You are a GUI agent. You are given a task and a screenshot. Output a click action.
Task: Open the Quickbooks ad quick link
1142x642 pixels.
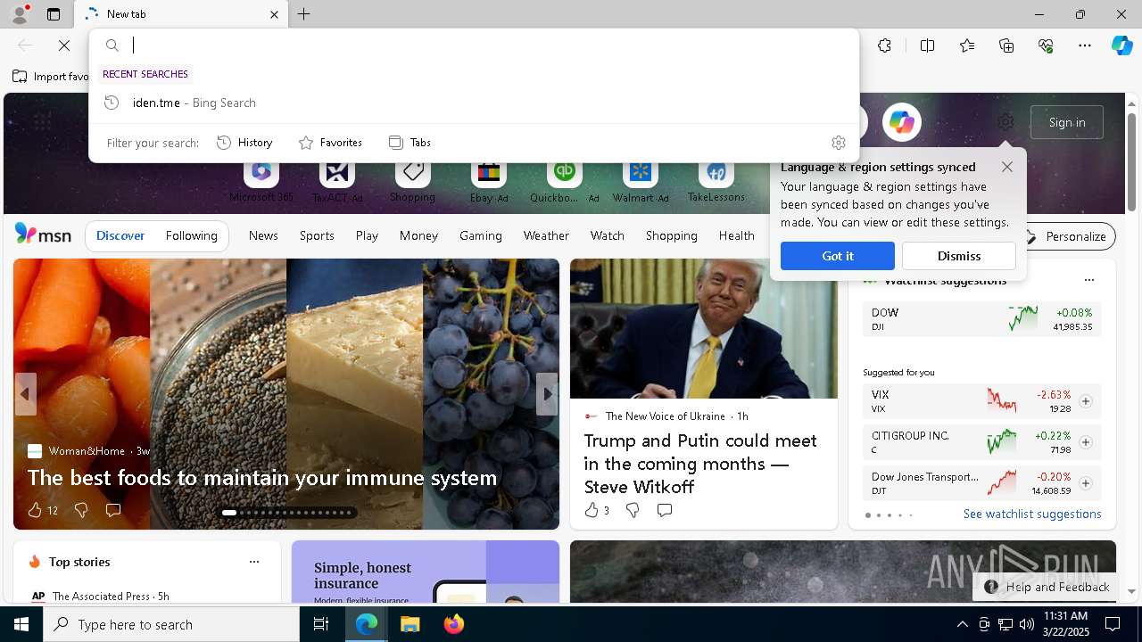[x=564, y=181]
